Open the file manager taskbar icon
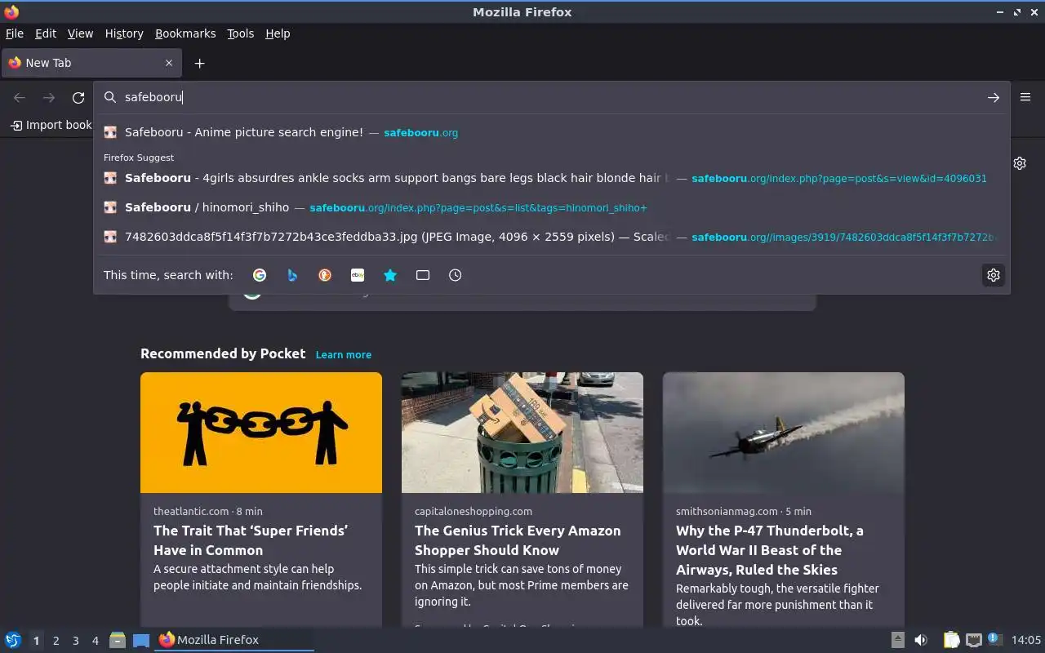This screenshot has height=653, width=1045. click(118, 640)
